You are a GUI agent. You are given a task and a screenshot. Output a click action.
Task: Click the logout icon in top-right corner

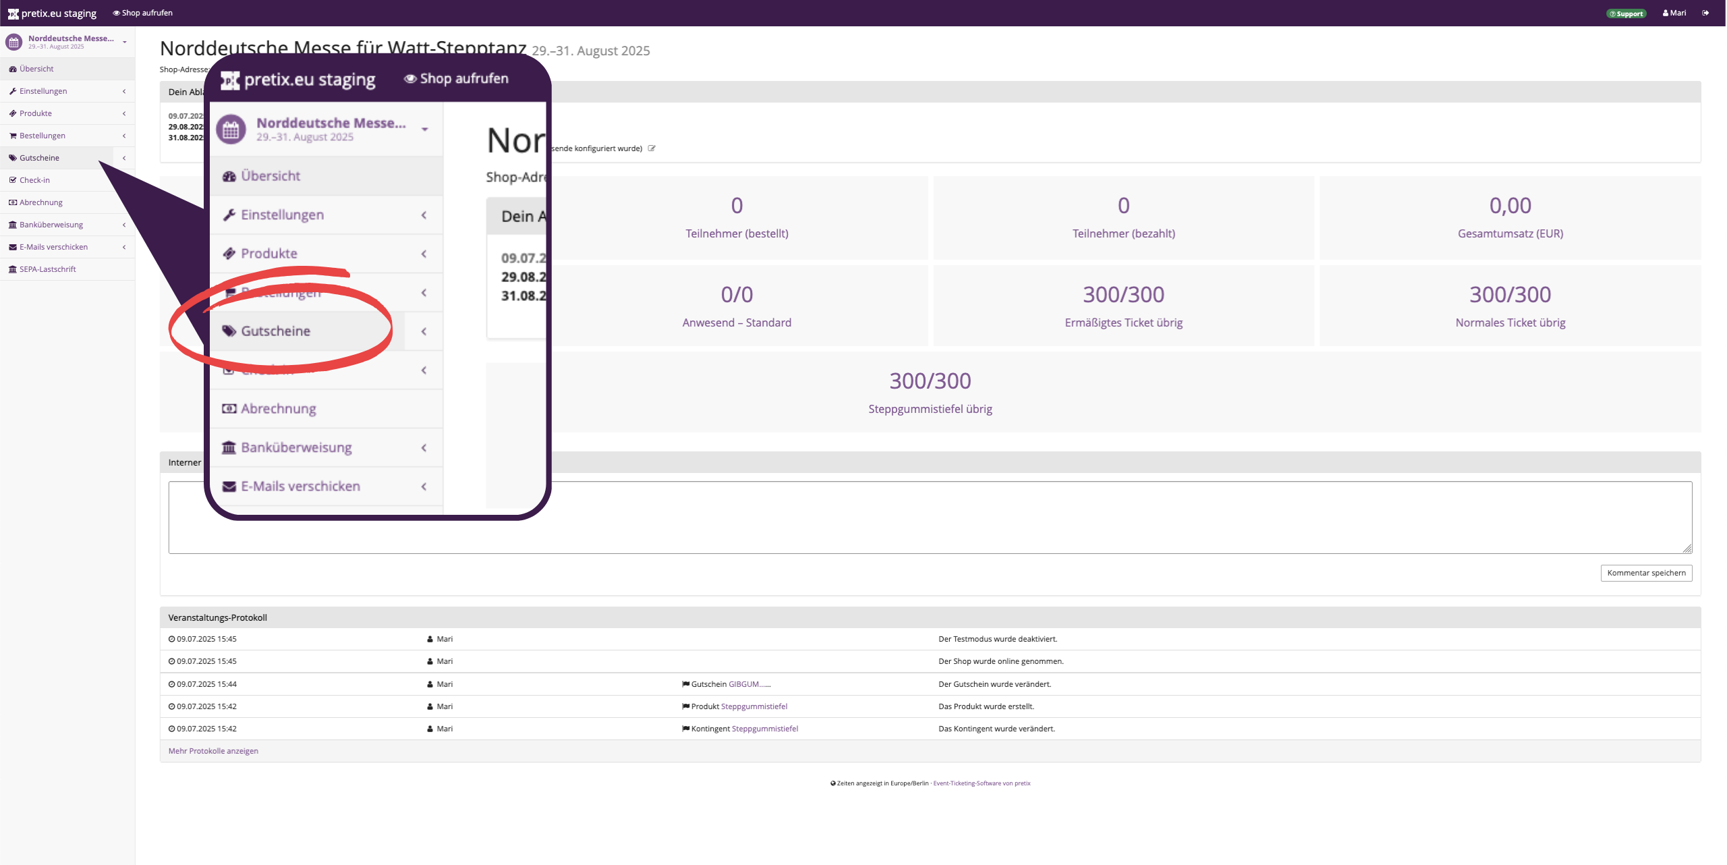(1705, 13)
